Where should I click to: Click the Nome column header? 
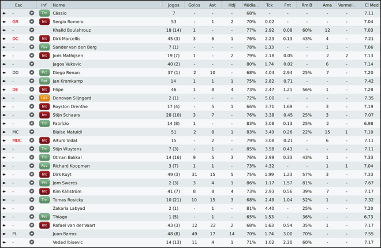(59, 5)
